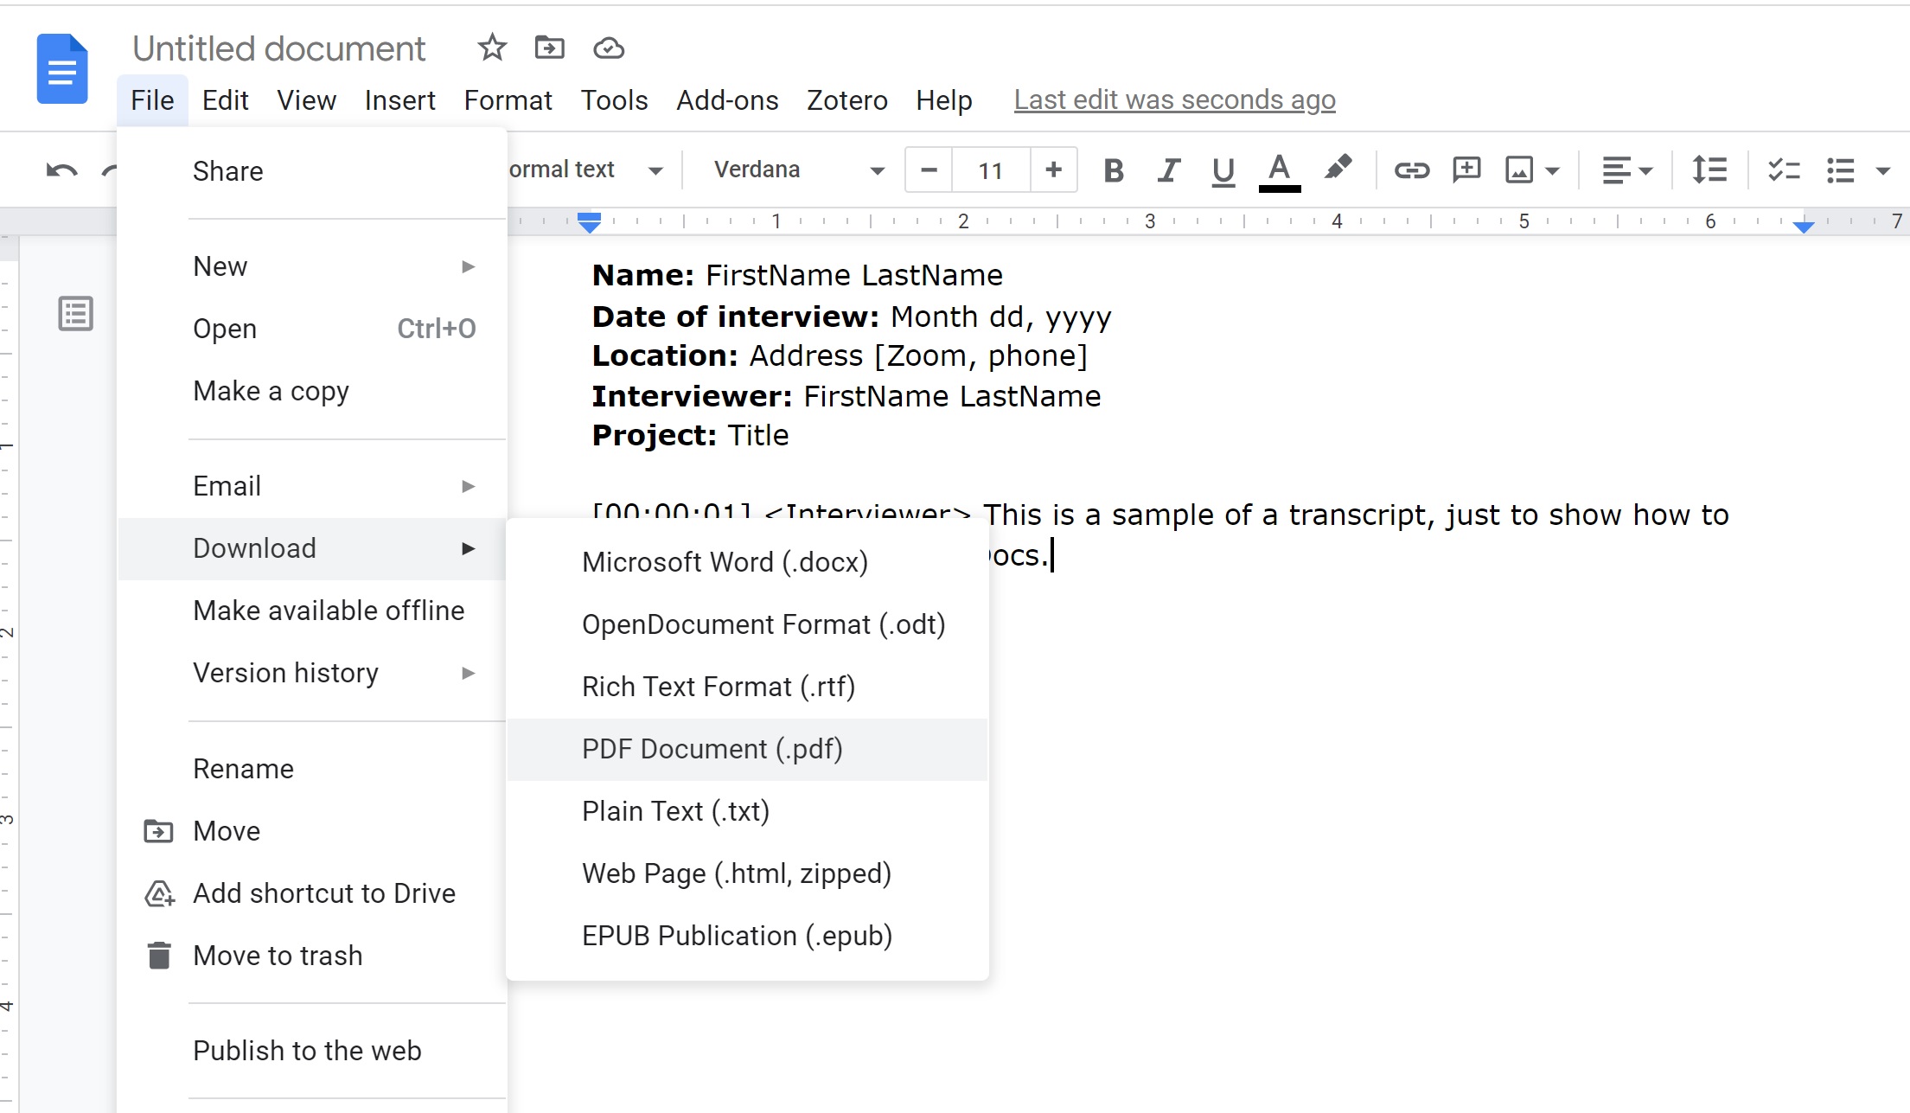
Task: Open the text alignment dropdown
Action: point(1627,170)
